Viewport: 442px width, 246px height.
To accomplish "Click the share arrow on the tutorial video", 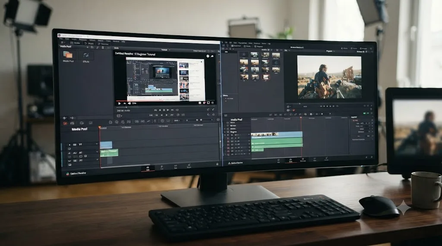I will click(212, 56).
